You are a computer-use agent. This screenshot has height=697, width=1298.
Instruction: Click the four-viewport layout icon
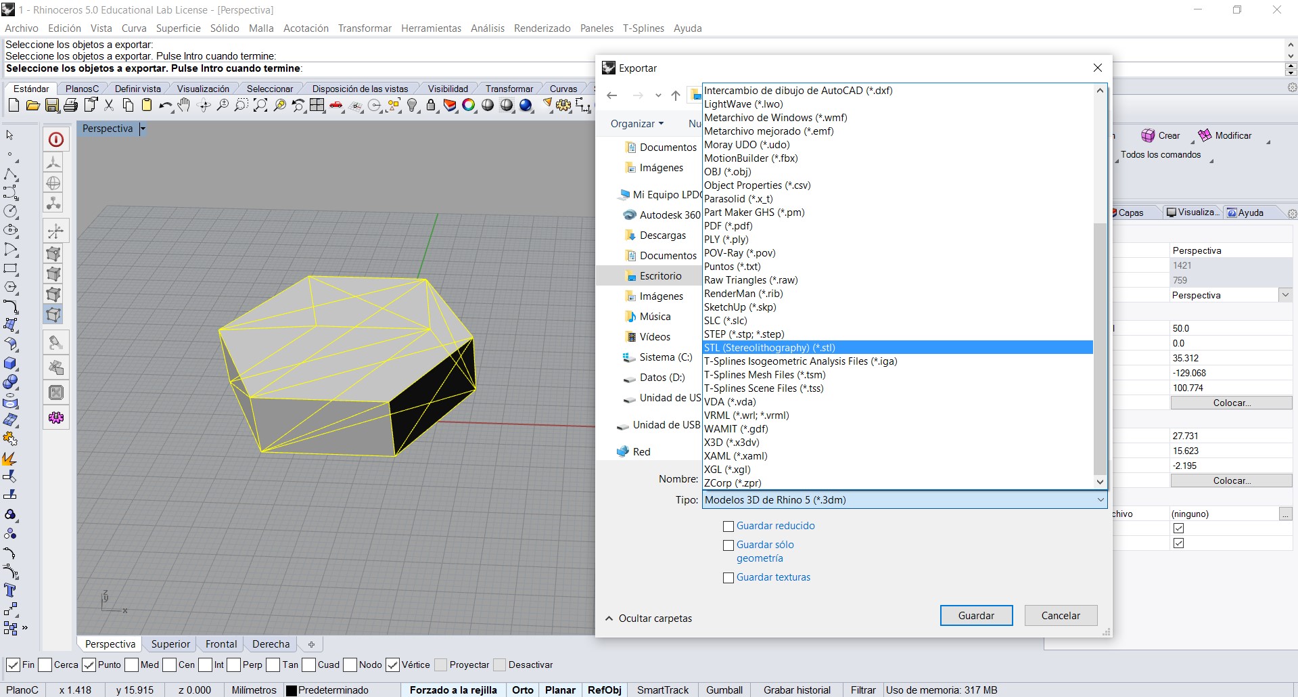pyautogui.click(x=317, y=105)
